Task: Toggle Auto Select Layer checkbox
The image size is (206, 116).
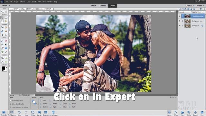Action: click(11, 101)
